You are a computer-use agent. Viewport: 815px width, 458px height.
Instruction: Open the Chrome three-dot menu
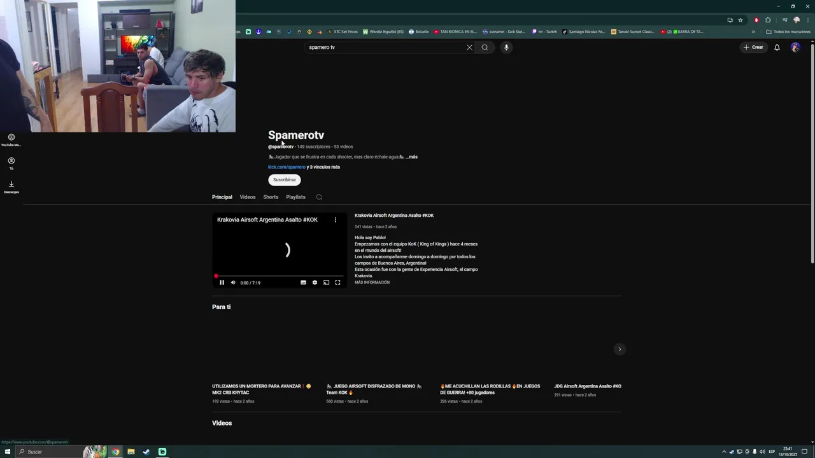807,20
